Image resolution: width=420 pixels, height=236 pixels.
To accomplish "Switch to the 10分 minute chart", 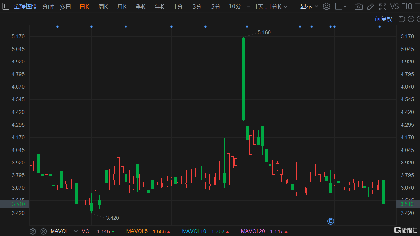I will point(235,6).
